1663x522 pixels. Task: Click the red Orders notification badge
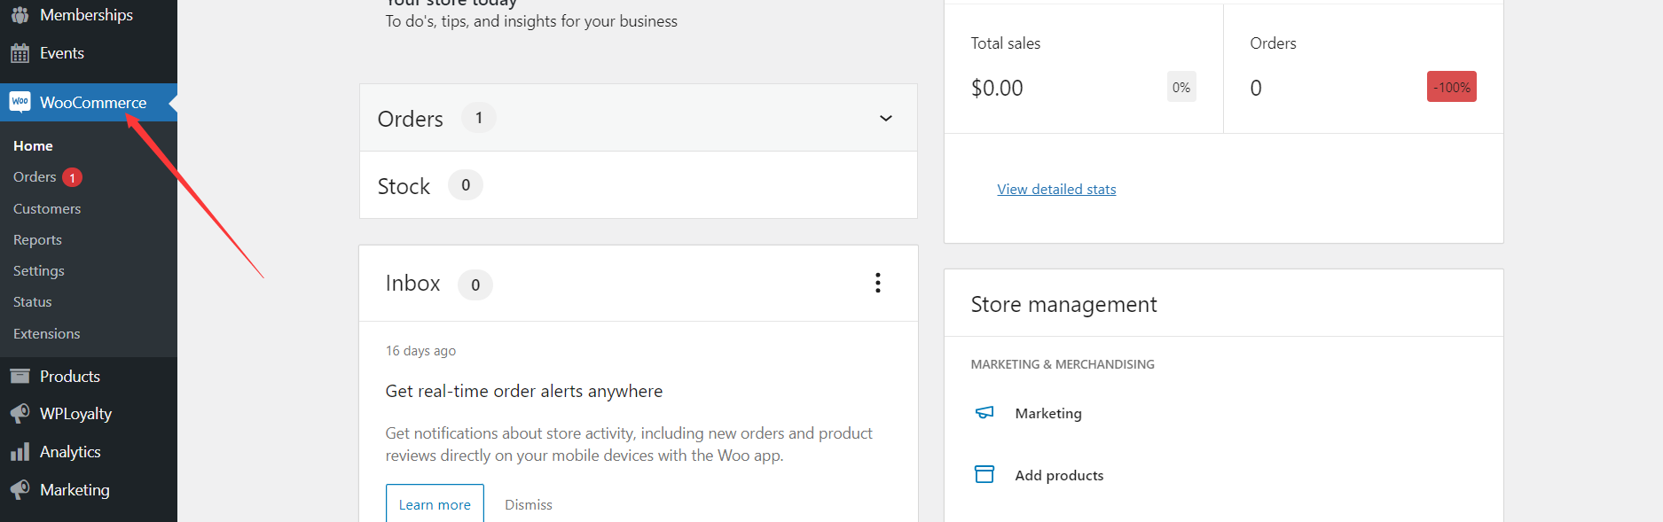coord(73,177)
